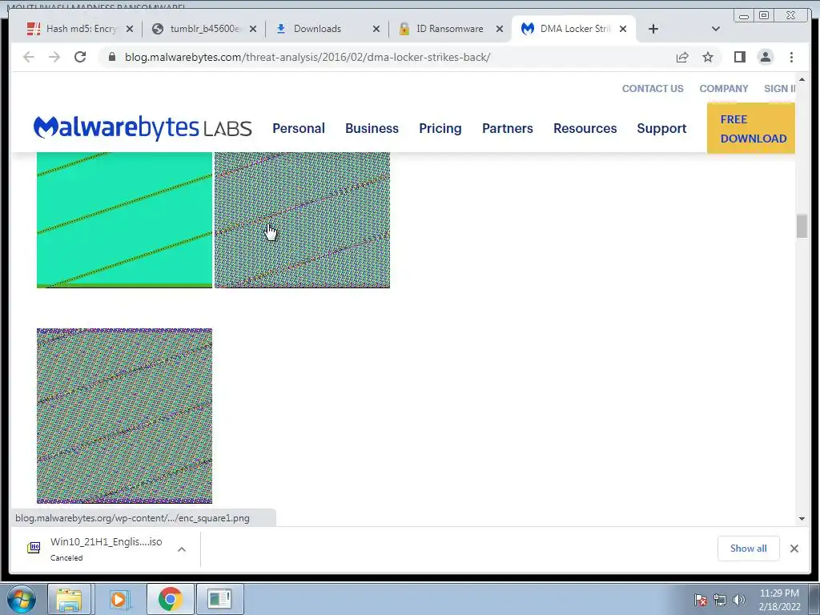
Task: Open the Partners menu
Action: (507, 128)
